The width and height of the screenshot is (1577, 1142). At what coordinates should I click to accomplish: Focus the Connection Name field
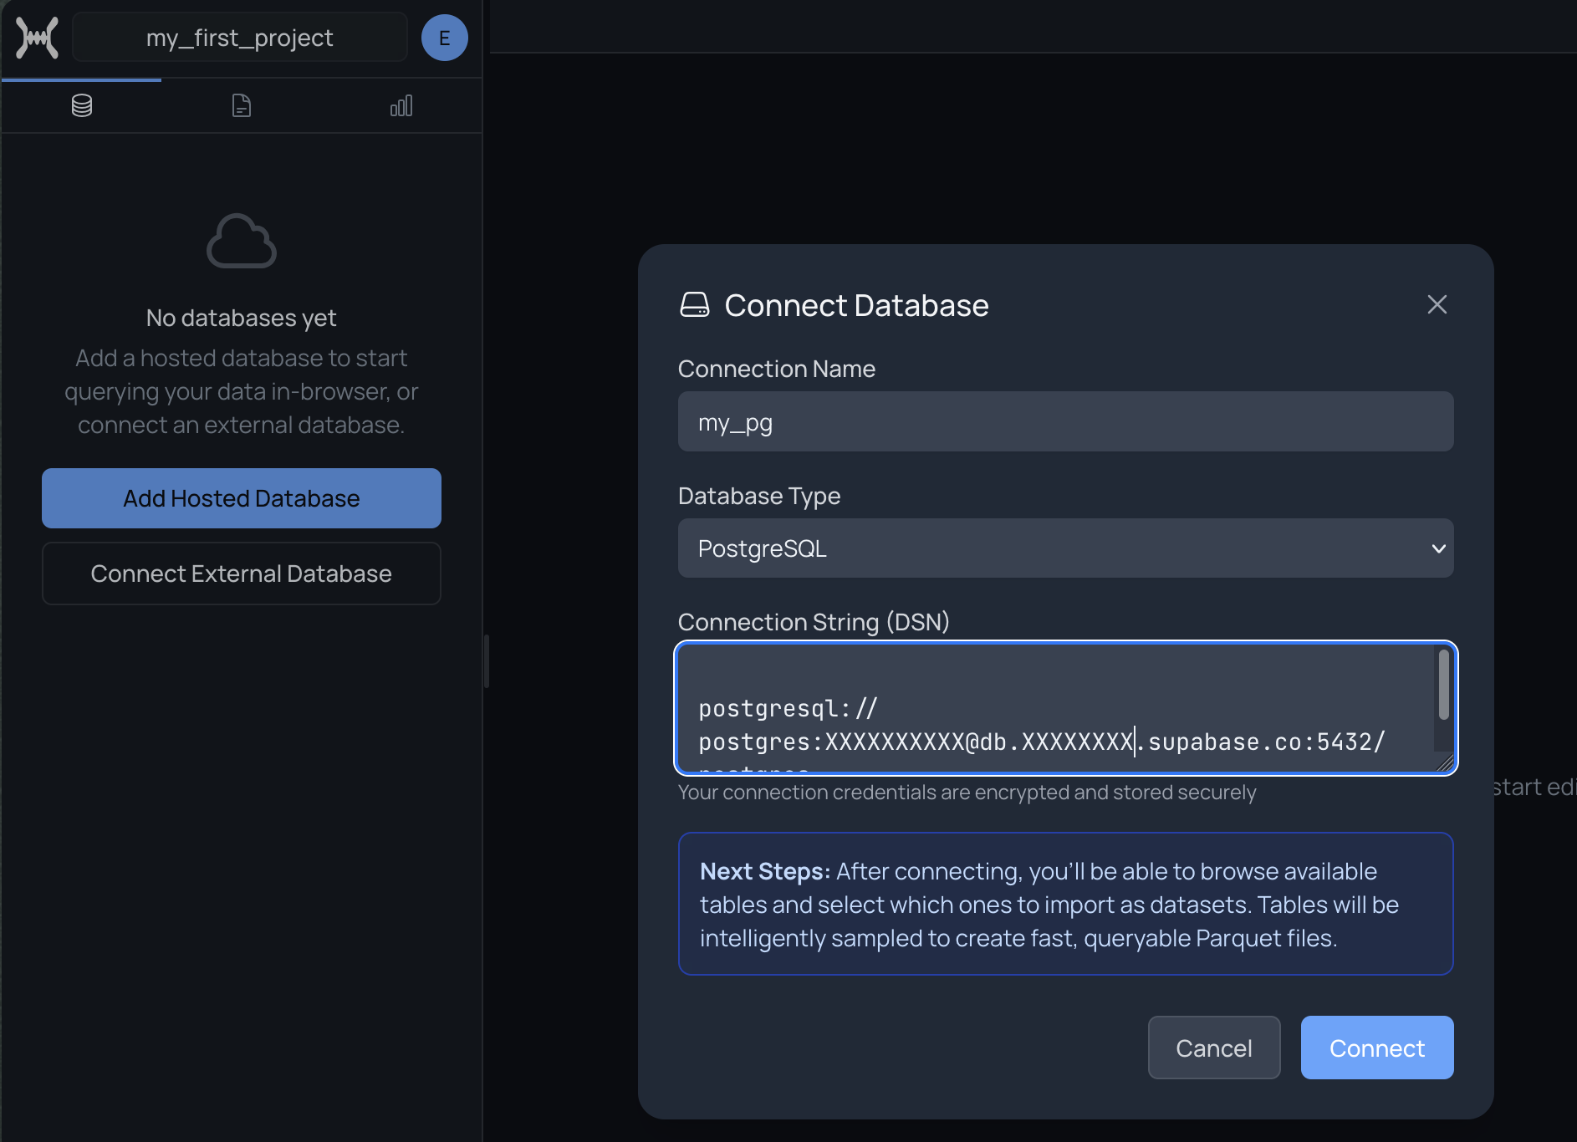click(x=1065, y=422)
